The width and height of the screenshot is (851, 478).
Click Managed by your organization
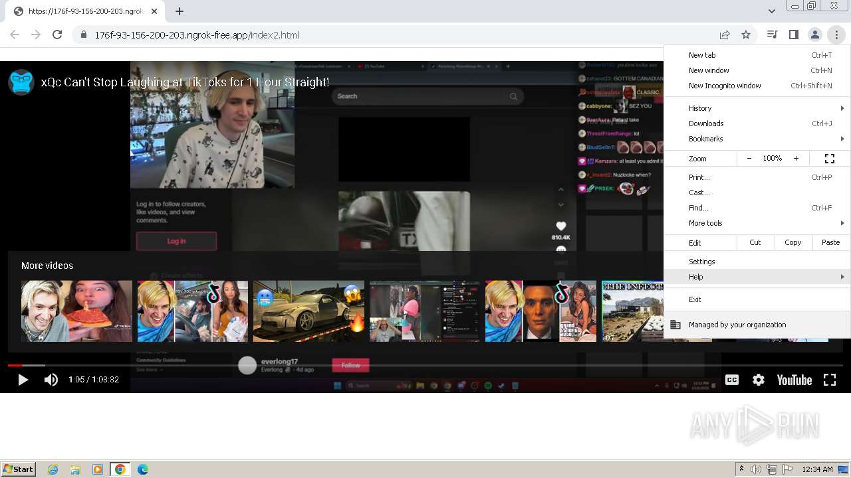click(757, 325)
